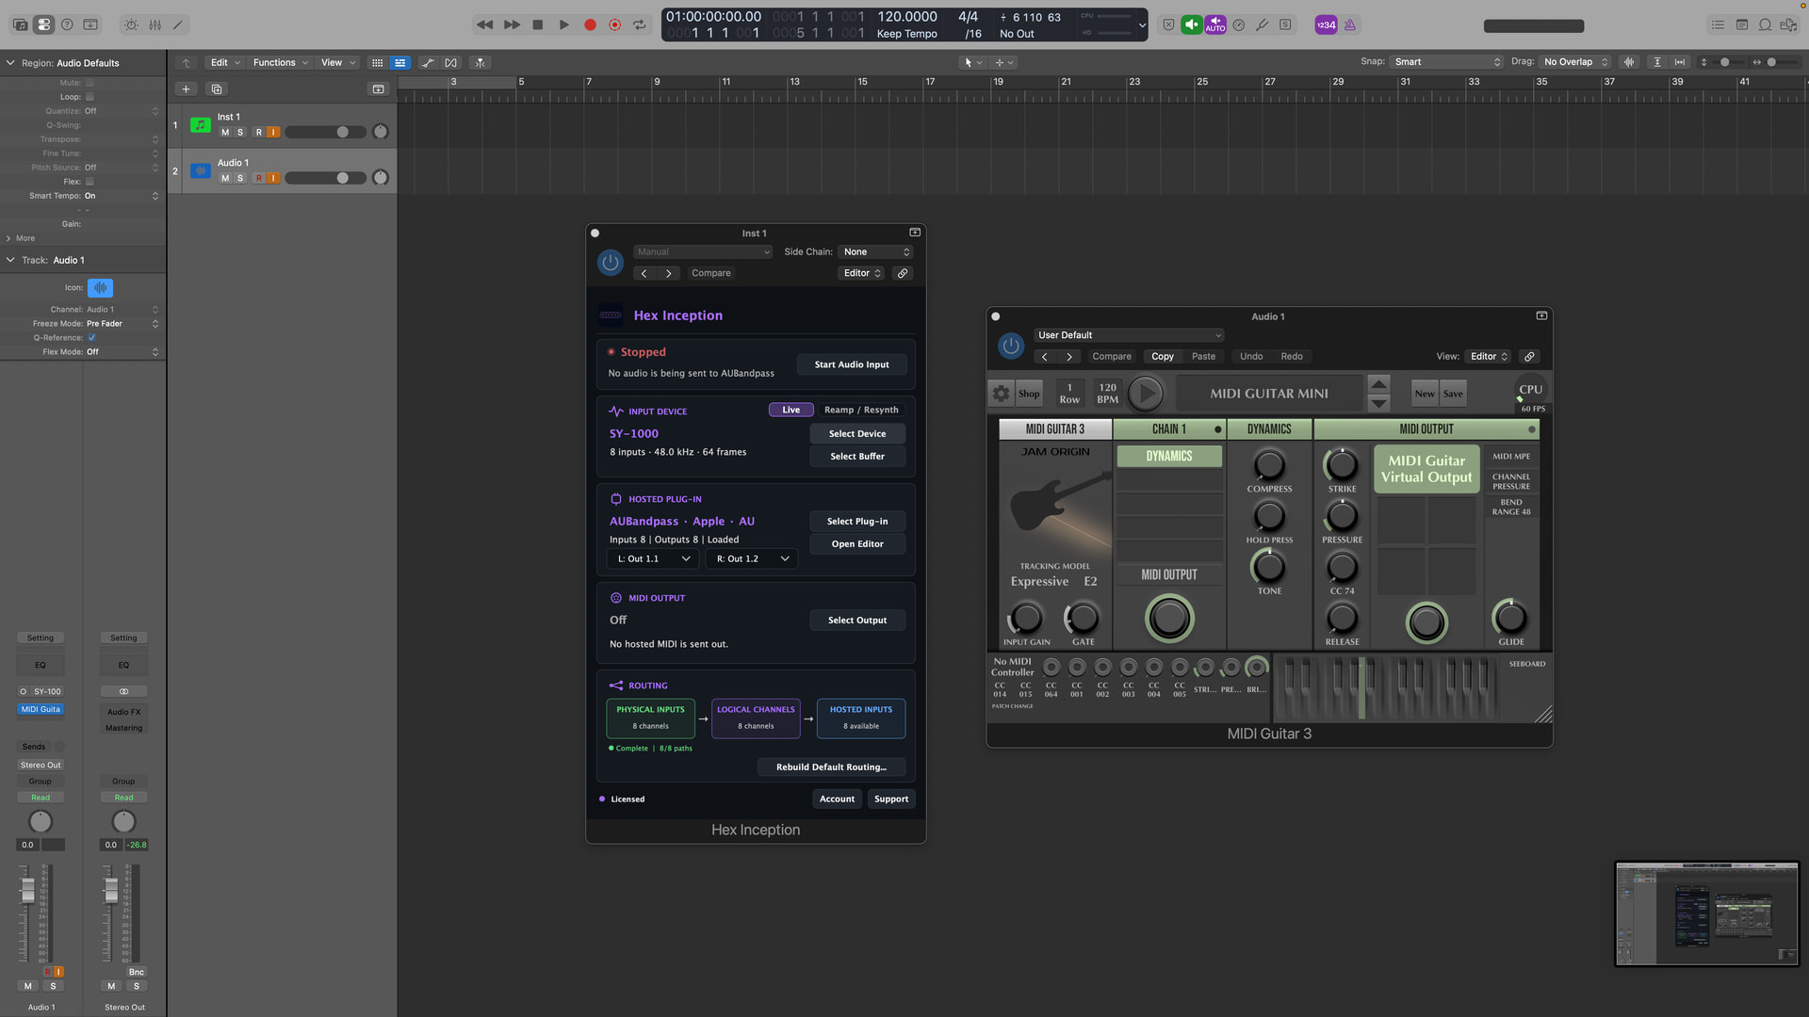
Task: Collapse the Track: Audio 1 inspector section
Action: (x=10, y=260)
